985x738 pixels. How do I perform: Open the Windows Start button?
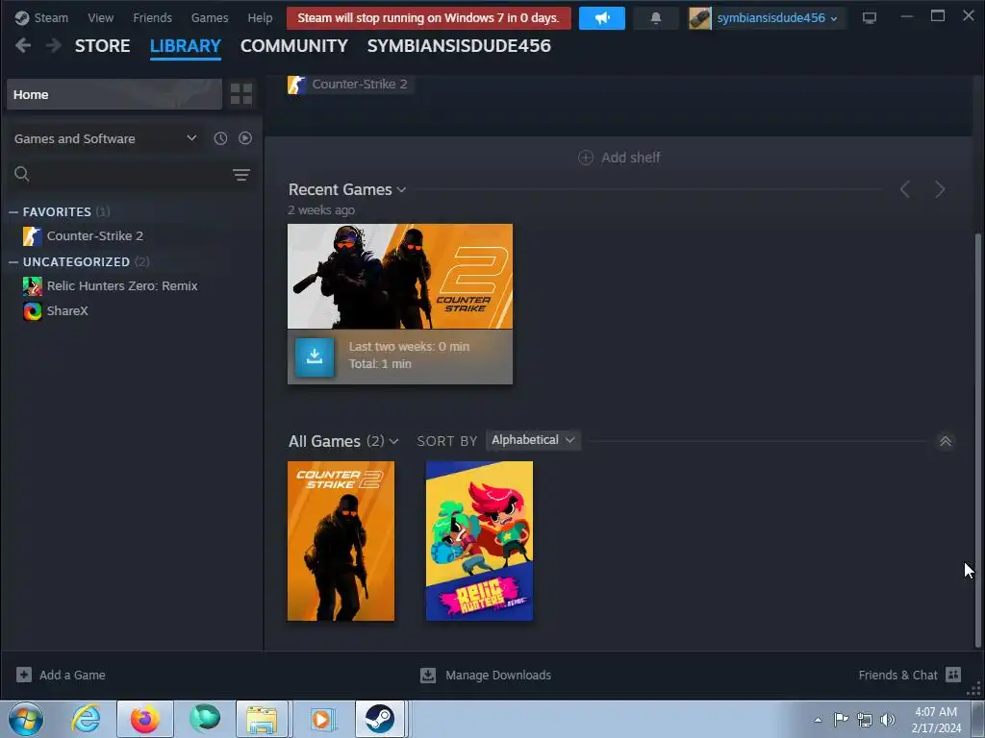(x=26, y=719)
